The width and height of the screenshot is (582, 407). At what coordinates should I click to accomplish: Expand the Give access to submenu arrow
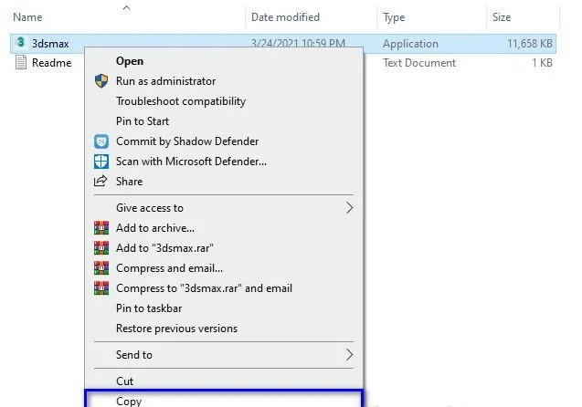tap(349, 208)
